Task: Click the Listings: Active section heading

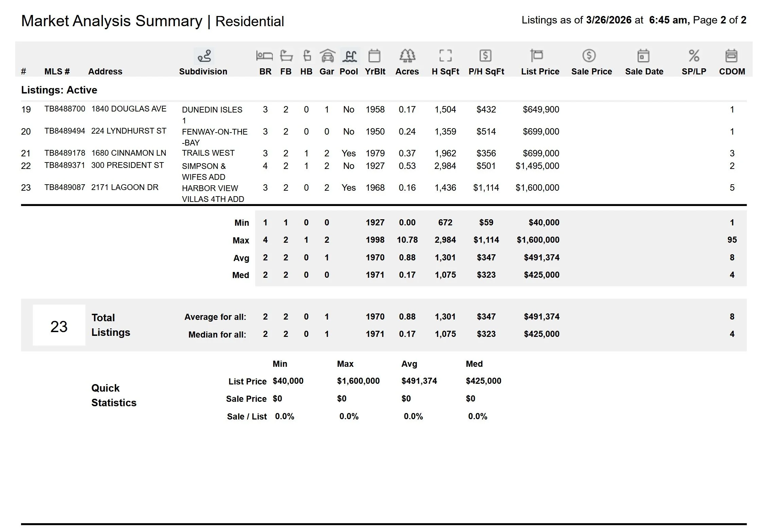Action: click(x=59, y=90)
